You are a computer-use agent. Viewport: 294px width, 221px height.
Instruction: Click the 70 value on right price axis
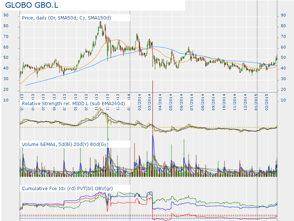point(283,36)
